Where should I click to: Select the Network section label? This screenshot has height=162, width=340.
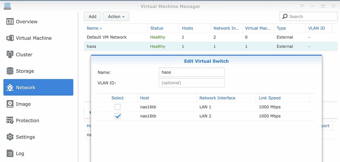tap(26, 87)
